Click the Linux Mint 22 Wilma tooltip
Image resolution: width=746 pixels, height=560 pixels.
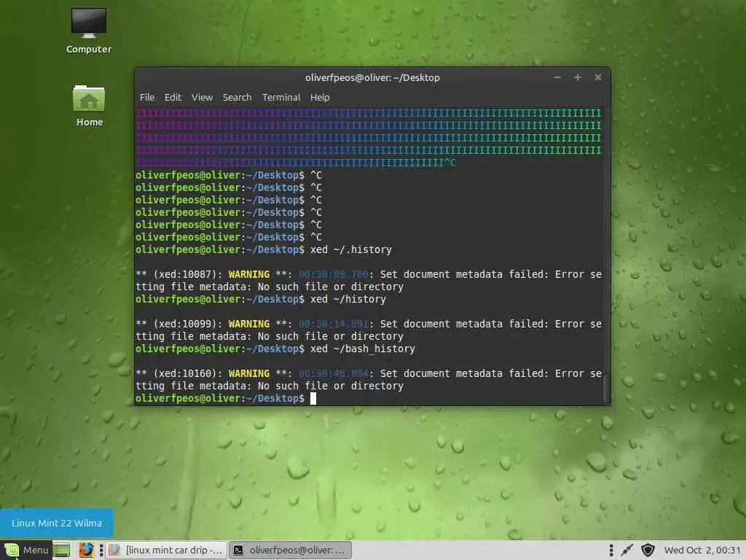(57, 523)
